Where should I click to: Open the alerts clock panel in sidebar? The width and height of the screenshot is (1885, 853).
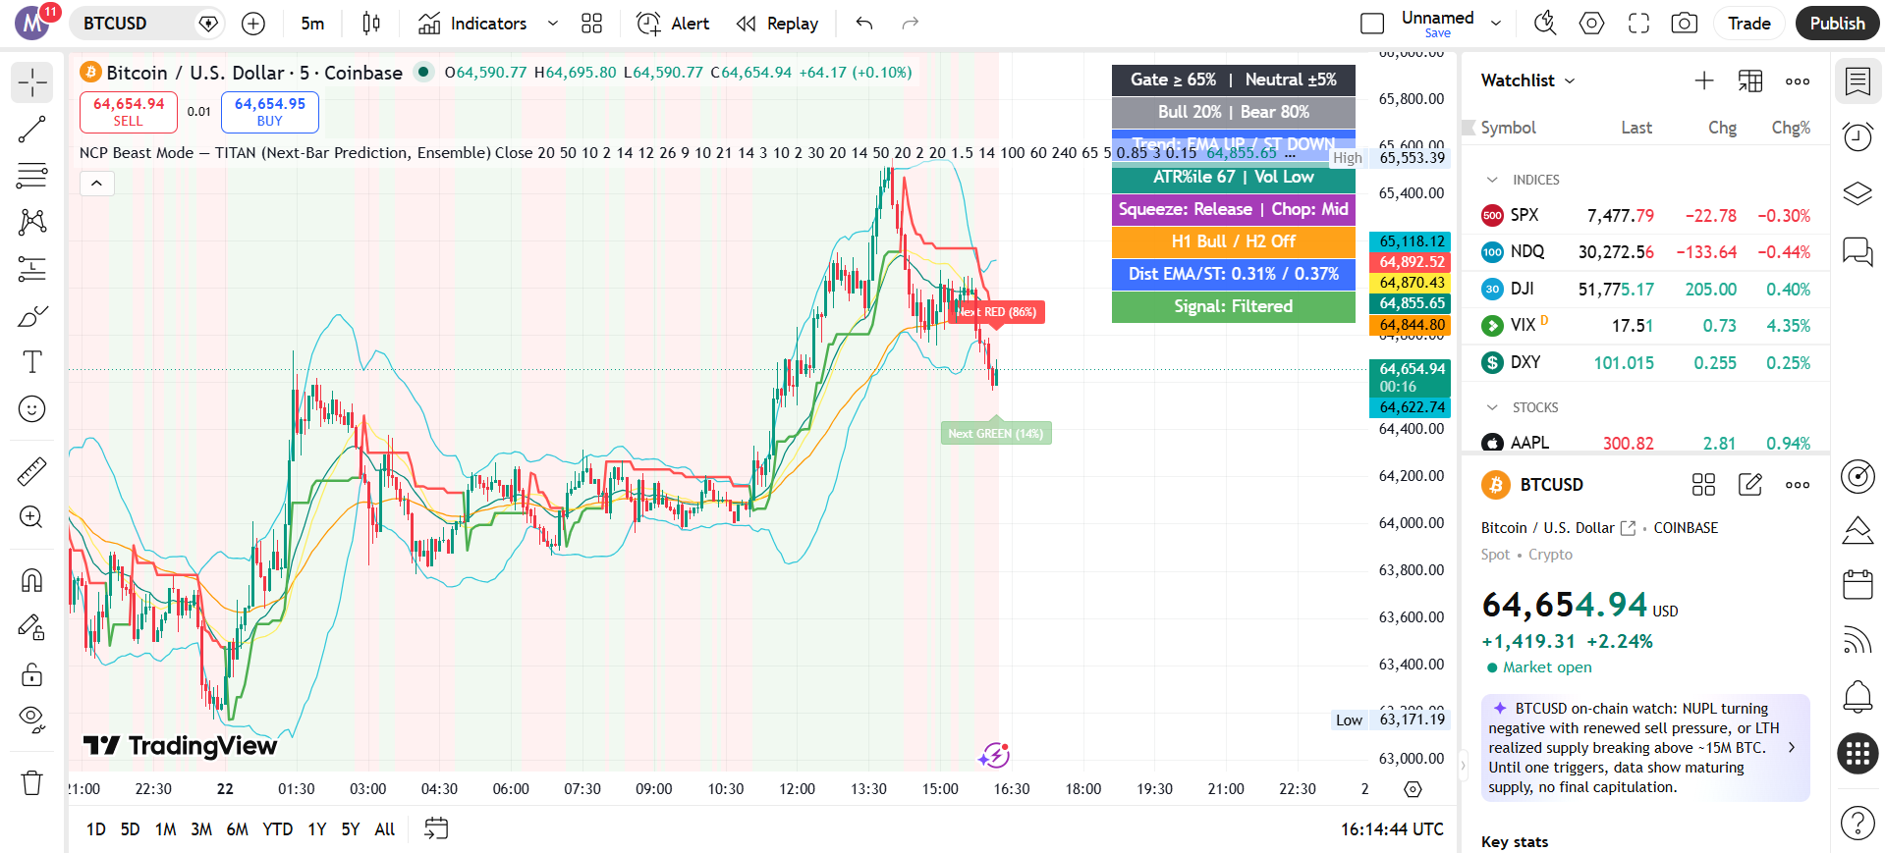coord(1857,136)
